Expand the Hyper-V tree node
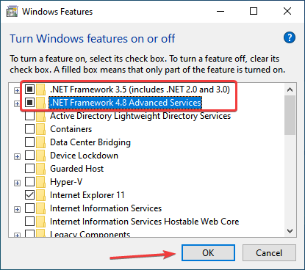The width and height of the screenshot is (305, 270). (17, 183)
